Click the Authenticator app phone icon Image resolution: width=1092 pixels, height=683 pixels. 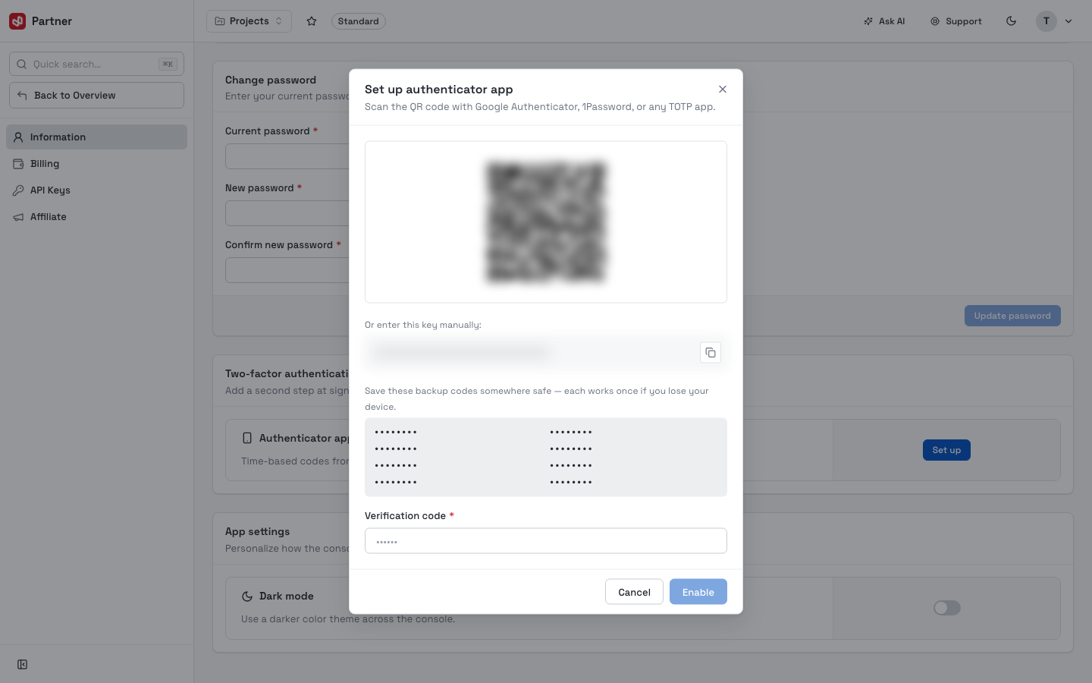pyautogui.click(x=247, y=438)
